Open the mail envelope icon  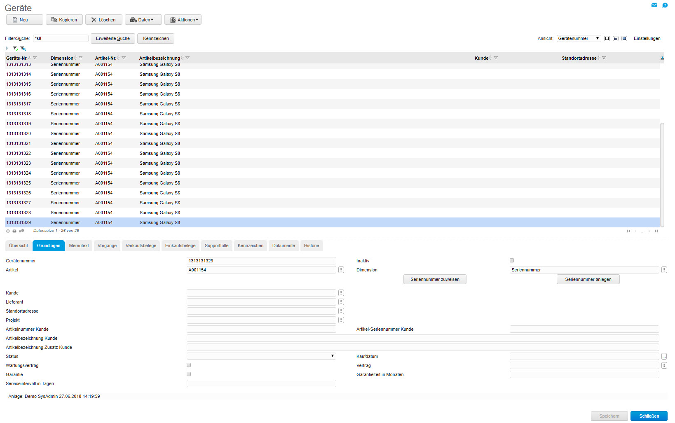pyautogui.click(x=654, y=5)
